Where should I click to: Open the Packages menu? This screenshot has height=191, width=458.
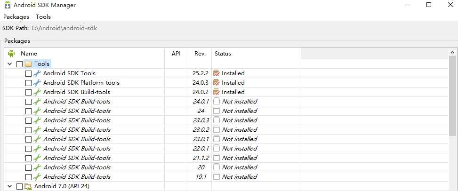coord(16,16)
